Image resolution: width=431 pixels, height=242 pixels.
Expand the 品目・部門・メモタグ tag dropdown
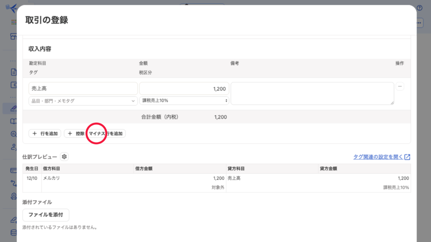pyautogui.click(x=83, y=101)
